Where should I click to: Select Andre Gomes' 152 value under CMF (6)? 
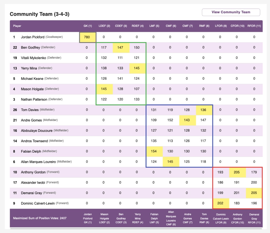tap(170, 120)
